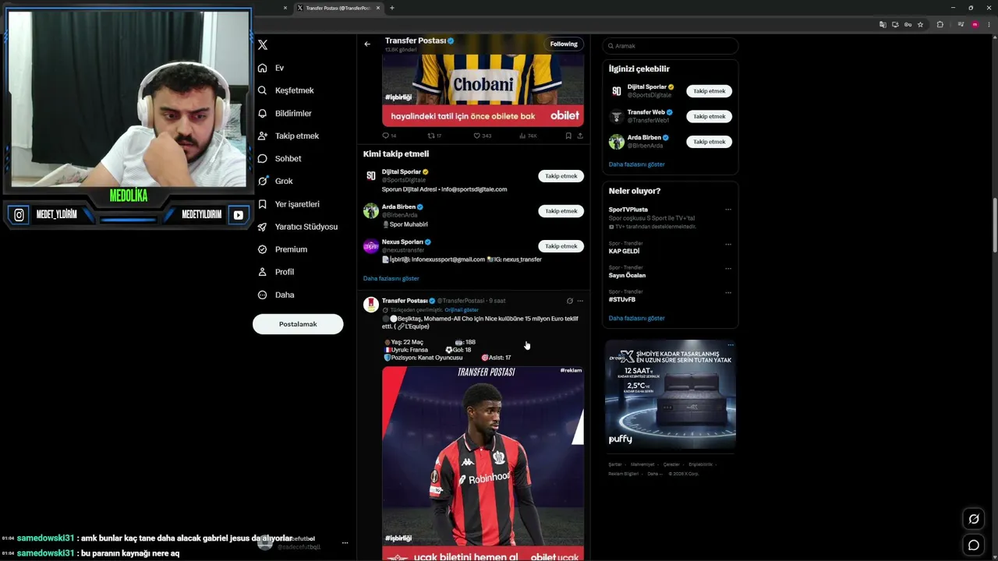The height and width of the screenshot is (561, 998).
Task: Open more options for #STUvFB trend
Action: coord(728,292)
